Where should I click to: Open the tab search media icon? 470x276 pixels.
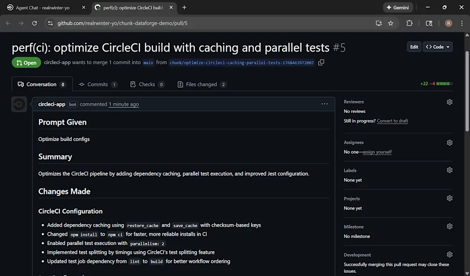pyautogui.click(x=429, y=23)
